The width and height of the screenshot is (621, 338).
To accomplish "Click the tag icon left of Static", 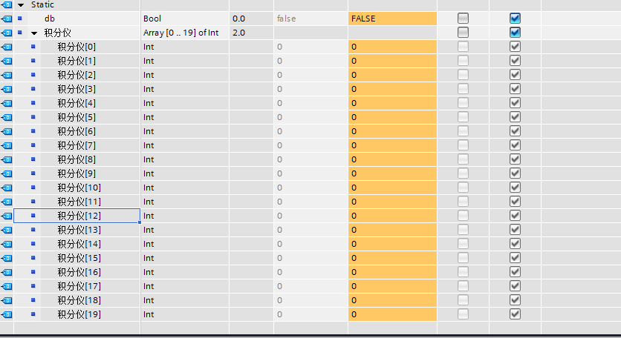I will coord(7,4).
